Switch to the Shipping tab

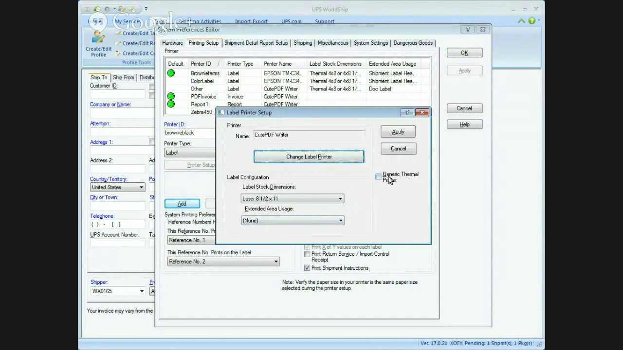pyautogui.click(x=303, y=43)
